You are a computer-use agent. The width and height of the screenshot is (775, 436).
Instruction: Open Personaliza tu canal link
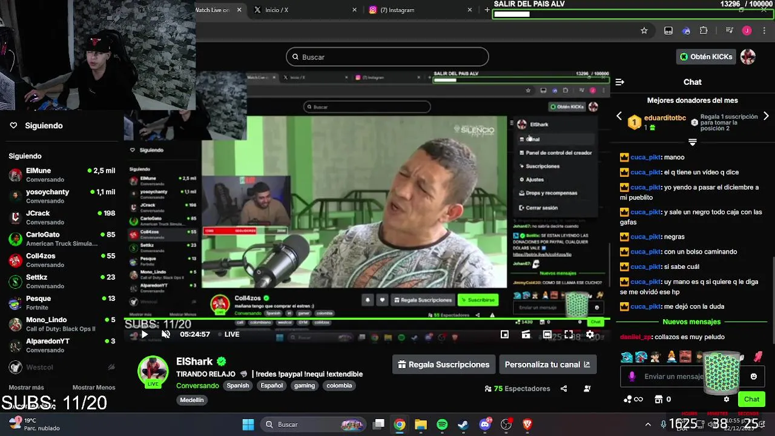click(547, 365)
